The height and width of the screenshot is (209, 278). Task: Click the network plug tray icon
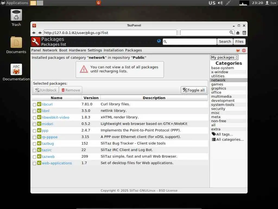[x=228, y=3]
